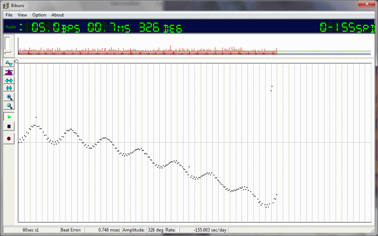Click the 'Rate:' status label
The height and width of the screenshot is (236, 378).
171,230
